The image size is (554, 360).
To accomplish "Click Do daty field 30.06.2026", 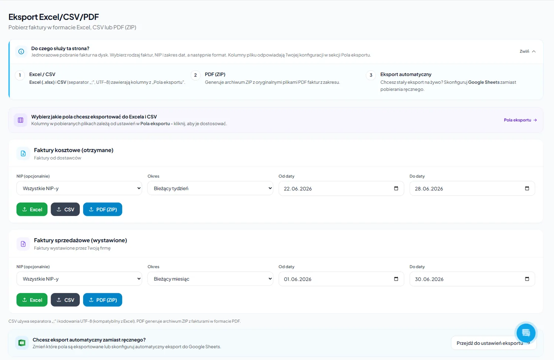I will [472, 279].
